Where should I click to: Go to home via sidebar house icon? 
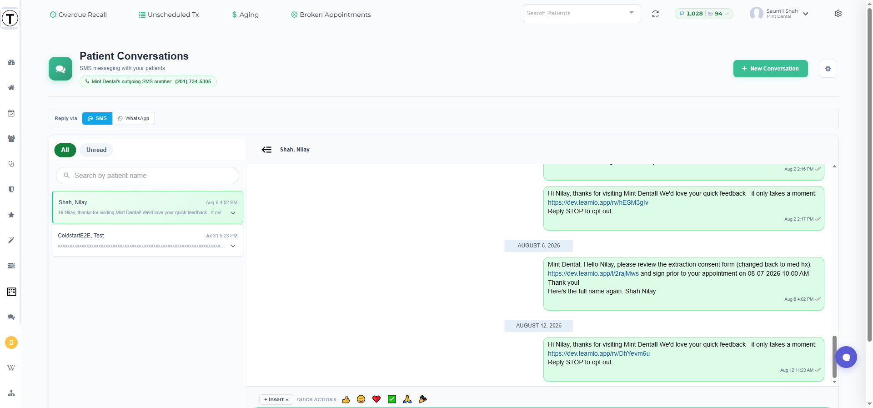tap(11, 88)
